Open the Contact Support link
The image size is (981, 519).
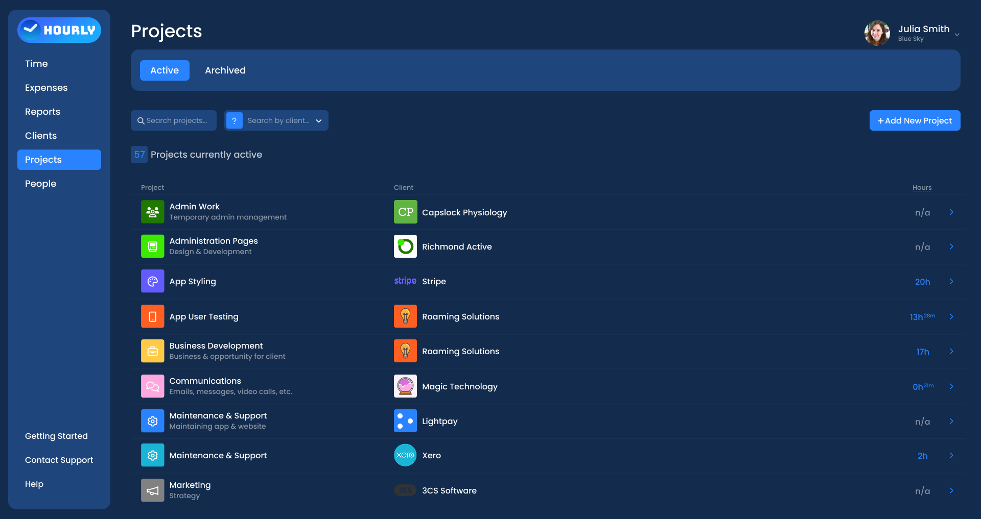(59, 460)
